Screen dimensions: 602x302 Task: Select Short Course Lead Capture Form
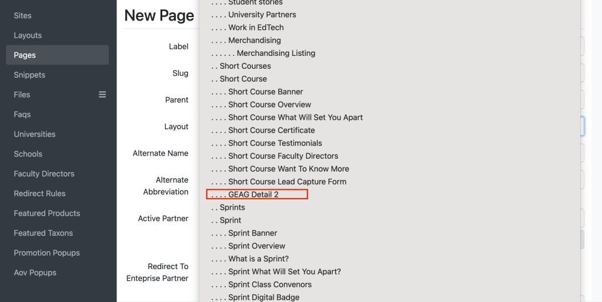(x=287, y=182)
